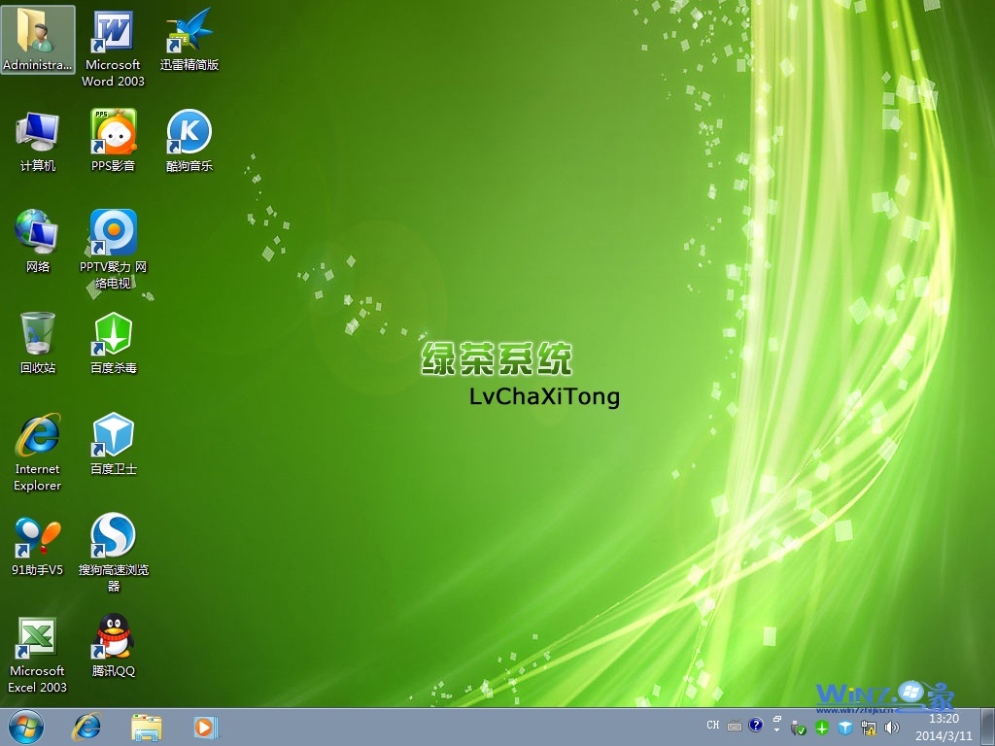Open the language bar options dropdown arrow

click(x=776, y=730)
